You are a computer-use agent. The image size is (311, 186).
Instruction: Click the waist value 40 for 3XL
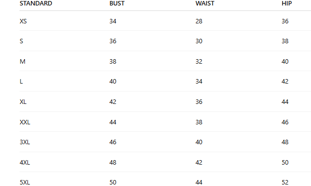[x=199, y=142]
